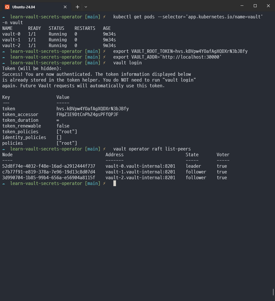Click Running status of vault-0 row
The width and height of the screenshot is (275, 301).
point(58,34)
